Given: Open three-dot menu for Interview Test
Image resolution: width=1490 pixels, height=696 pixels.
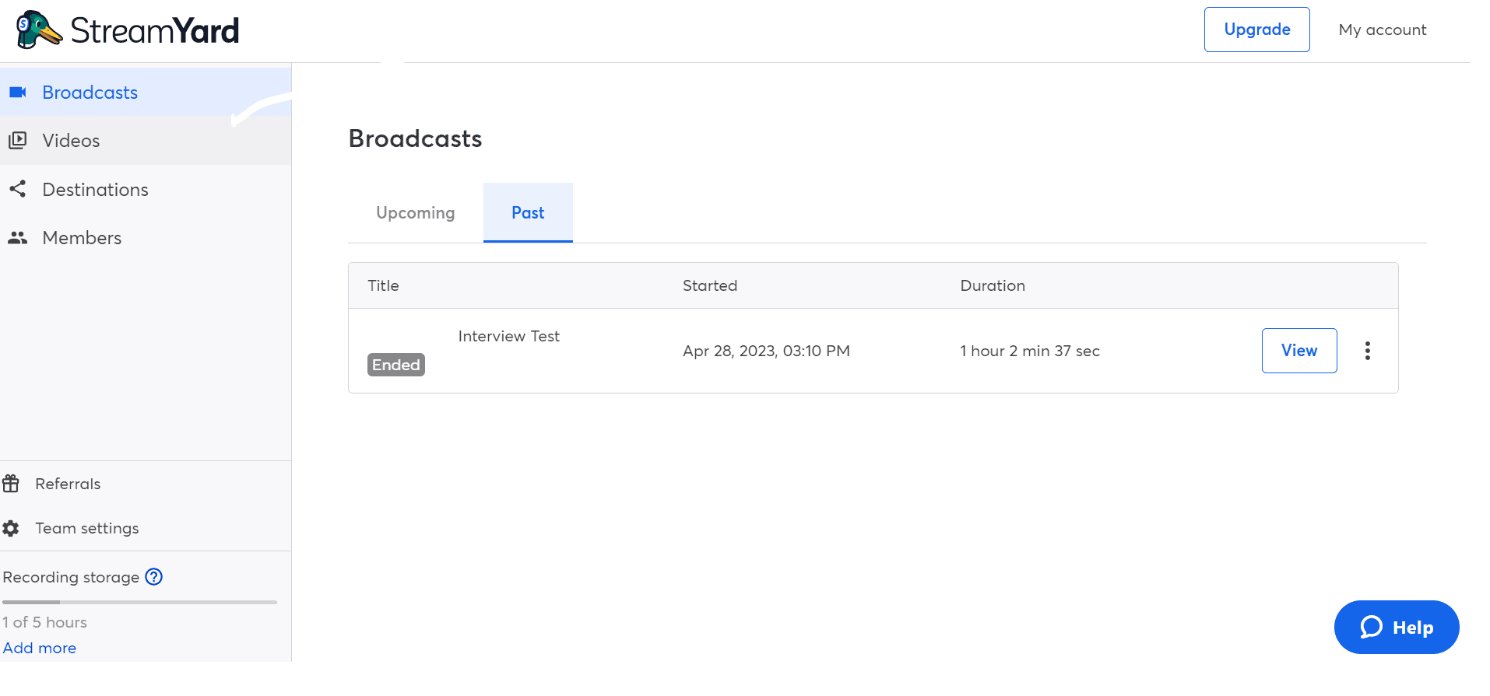Looking at the screenshot, I should [1367, 351].
